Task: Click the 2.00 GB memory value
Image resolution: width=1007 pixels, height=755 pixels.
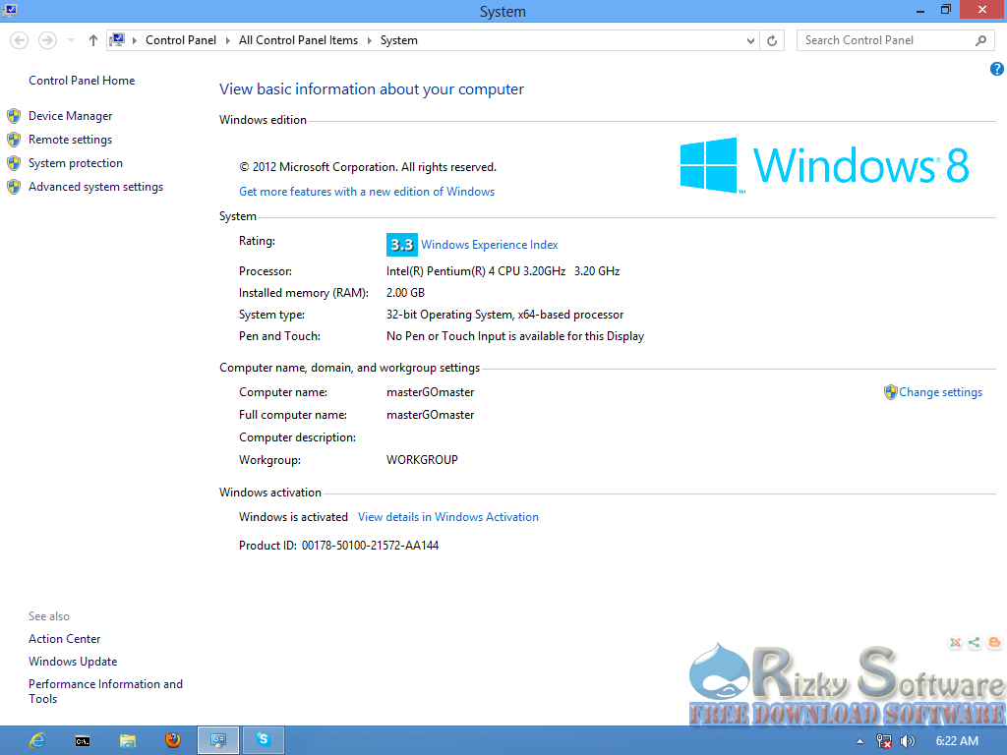Action: (405, 293)
